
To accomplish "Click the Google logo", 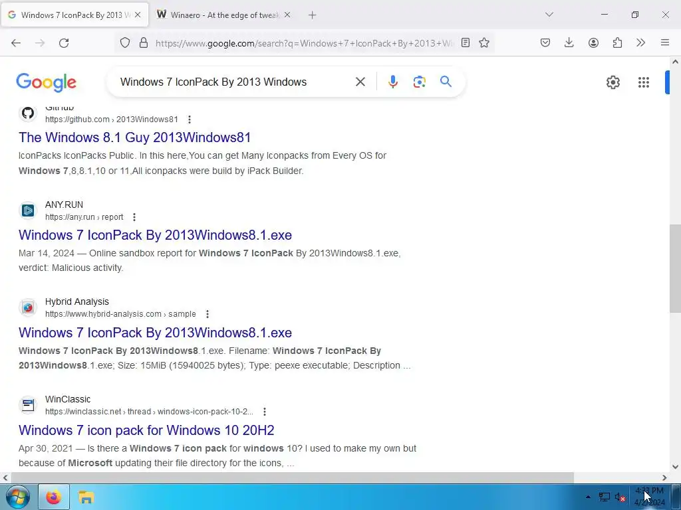I will [x=46, y=82].
